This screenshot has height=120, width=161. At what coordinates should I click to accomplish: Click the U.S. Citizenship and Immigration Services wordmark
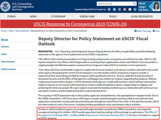23,6
